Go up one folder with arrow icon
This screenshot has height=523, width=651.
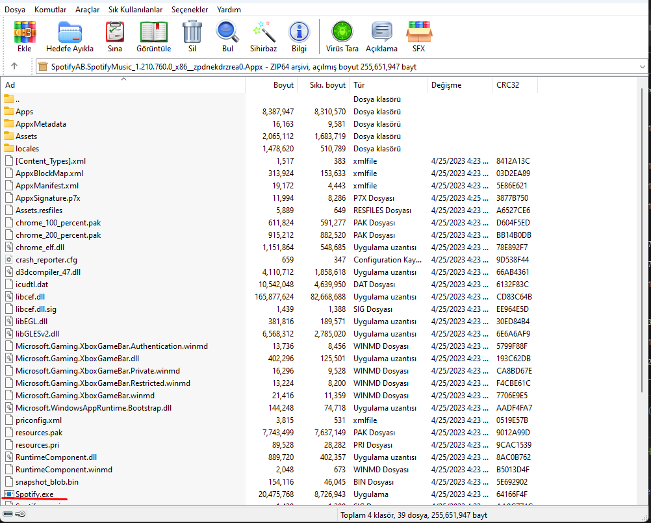click(x=14, y=66)
